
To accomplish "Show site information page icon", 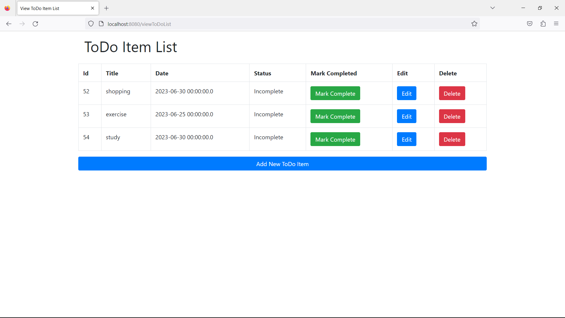I will (101, 24).
